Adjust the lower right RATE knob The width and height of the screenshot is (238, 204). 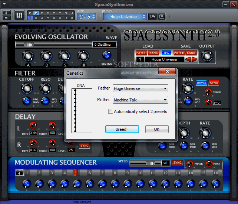click(205, 133)
